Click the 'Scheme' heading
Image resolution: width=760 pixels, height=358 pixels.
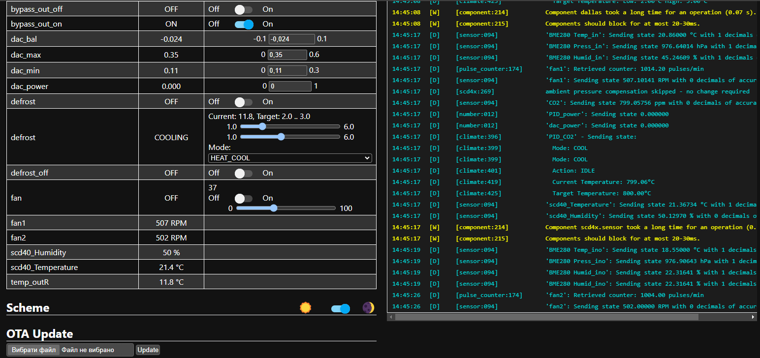[x=28, y=308]
